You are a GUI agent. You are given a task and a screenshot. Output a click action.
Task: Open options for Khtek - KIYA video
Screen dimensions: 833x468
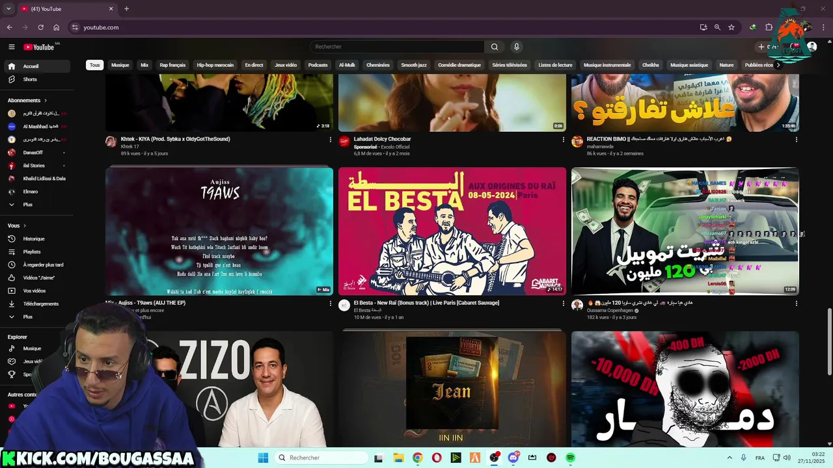(x=331, y=139)
